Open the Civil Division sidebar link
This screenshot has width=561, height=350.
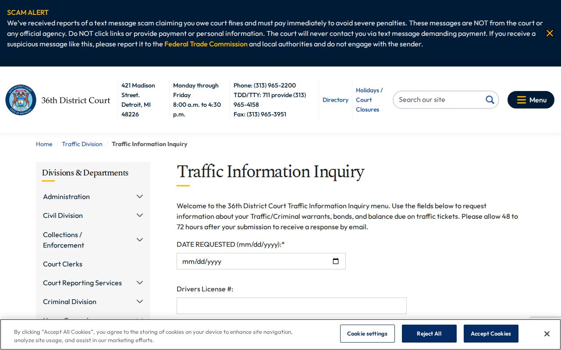coord(63,216)
